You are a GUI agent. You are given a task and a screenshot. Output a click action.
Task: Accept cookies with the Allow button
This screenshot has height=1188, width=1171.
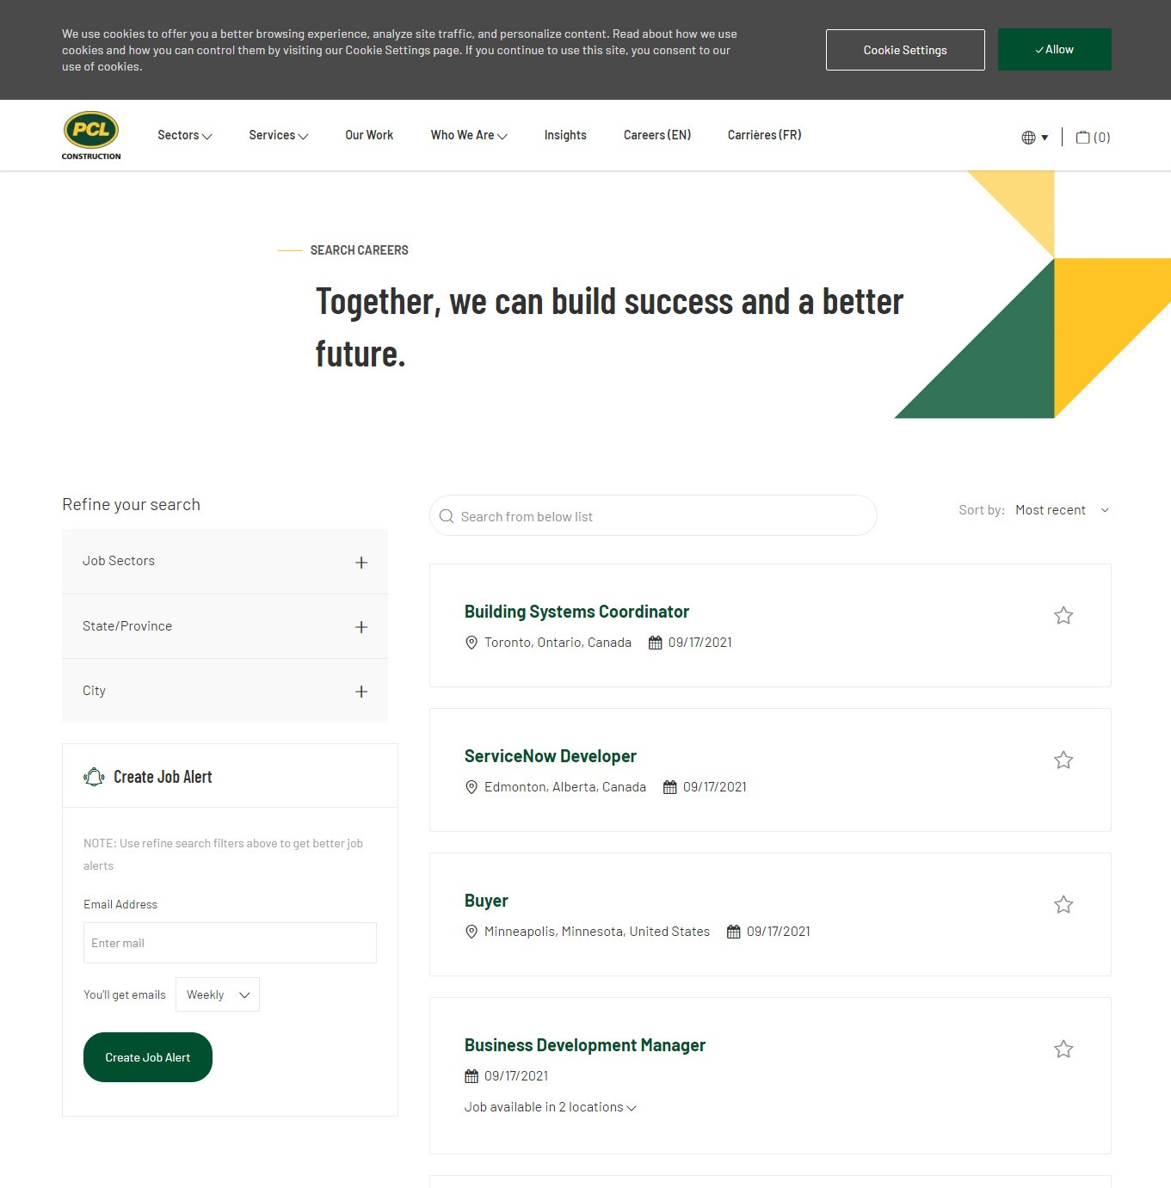(x=1054, y=50)
